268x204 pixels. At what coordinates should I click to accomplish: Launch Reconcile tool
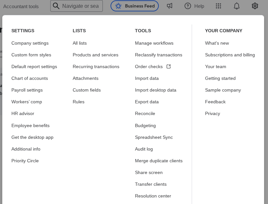145,113
